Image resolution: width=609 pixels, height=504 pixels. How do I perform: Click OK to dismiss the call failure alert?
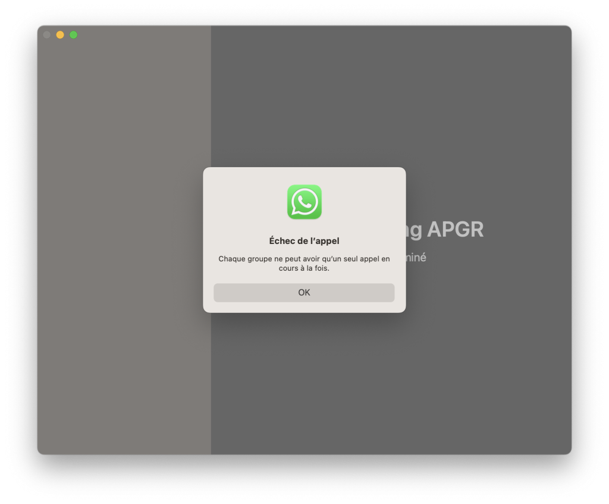click(304, 292)
